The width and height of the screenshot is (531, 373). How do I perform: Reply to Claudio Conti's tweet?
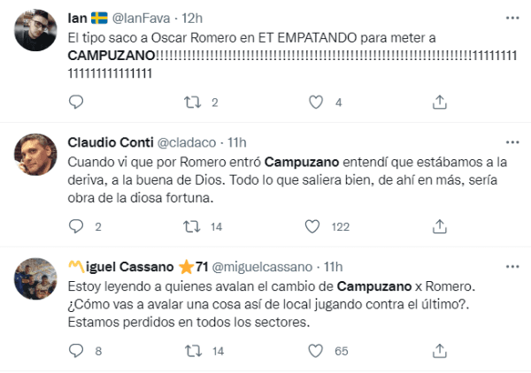click(77, 226)
